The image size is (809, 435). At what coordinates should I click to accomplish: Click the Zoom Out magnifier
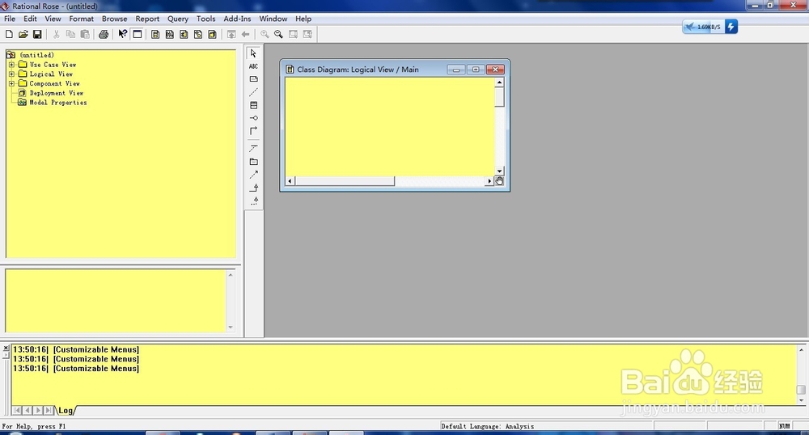tap(278, 34)
